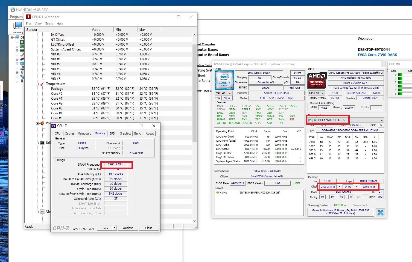This screenshot has width=412, height=262.
Task: Click the Microsoft Windows 10 Home OS field
Action: pyautogui.click(x=340, y=212)
